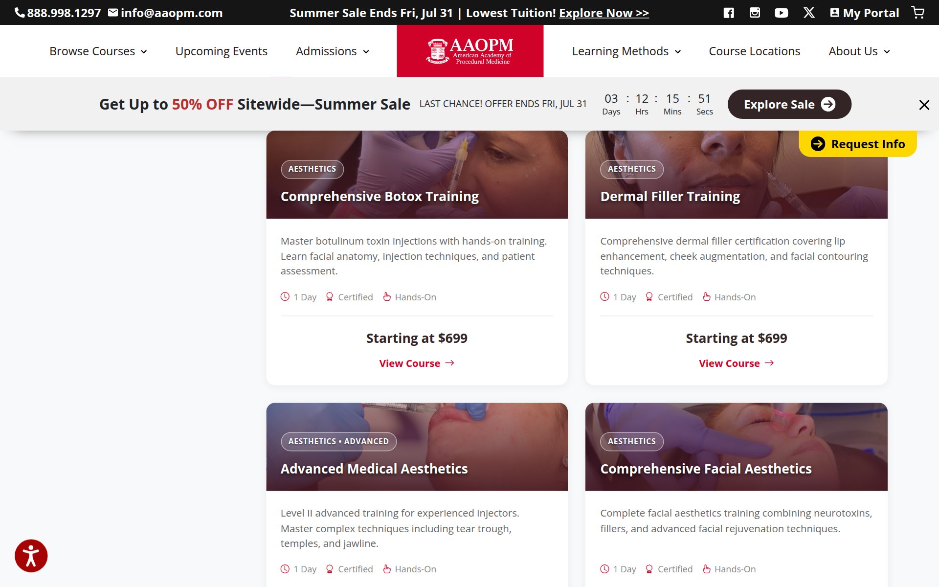Click the Advanced Medical Aesthetics title

click(374, 469)
